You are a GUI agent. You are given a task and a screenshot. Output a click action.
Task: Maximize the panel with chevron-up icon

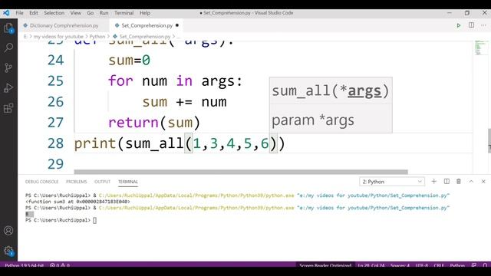pyautogui.click(x=471, y=181)
